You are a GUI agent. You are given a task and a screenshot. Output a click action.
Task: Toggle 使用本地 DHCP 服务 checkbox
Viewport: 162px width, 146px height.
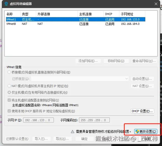click(x=9, y=111)
